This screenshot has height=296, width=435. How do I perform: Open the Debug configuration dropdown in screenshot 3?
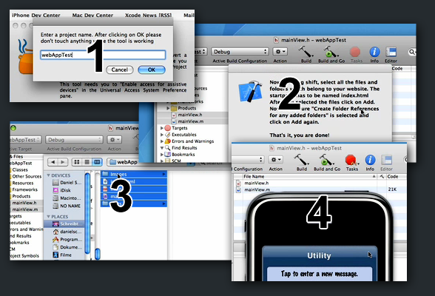[74, 140]
